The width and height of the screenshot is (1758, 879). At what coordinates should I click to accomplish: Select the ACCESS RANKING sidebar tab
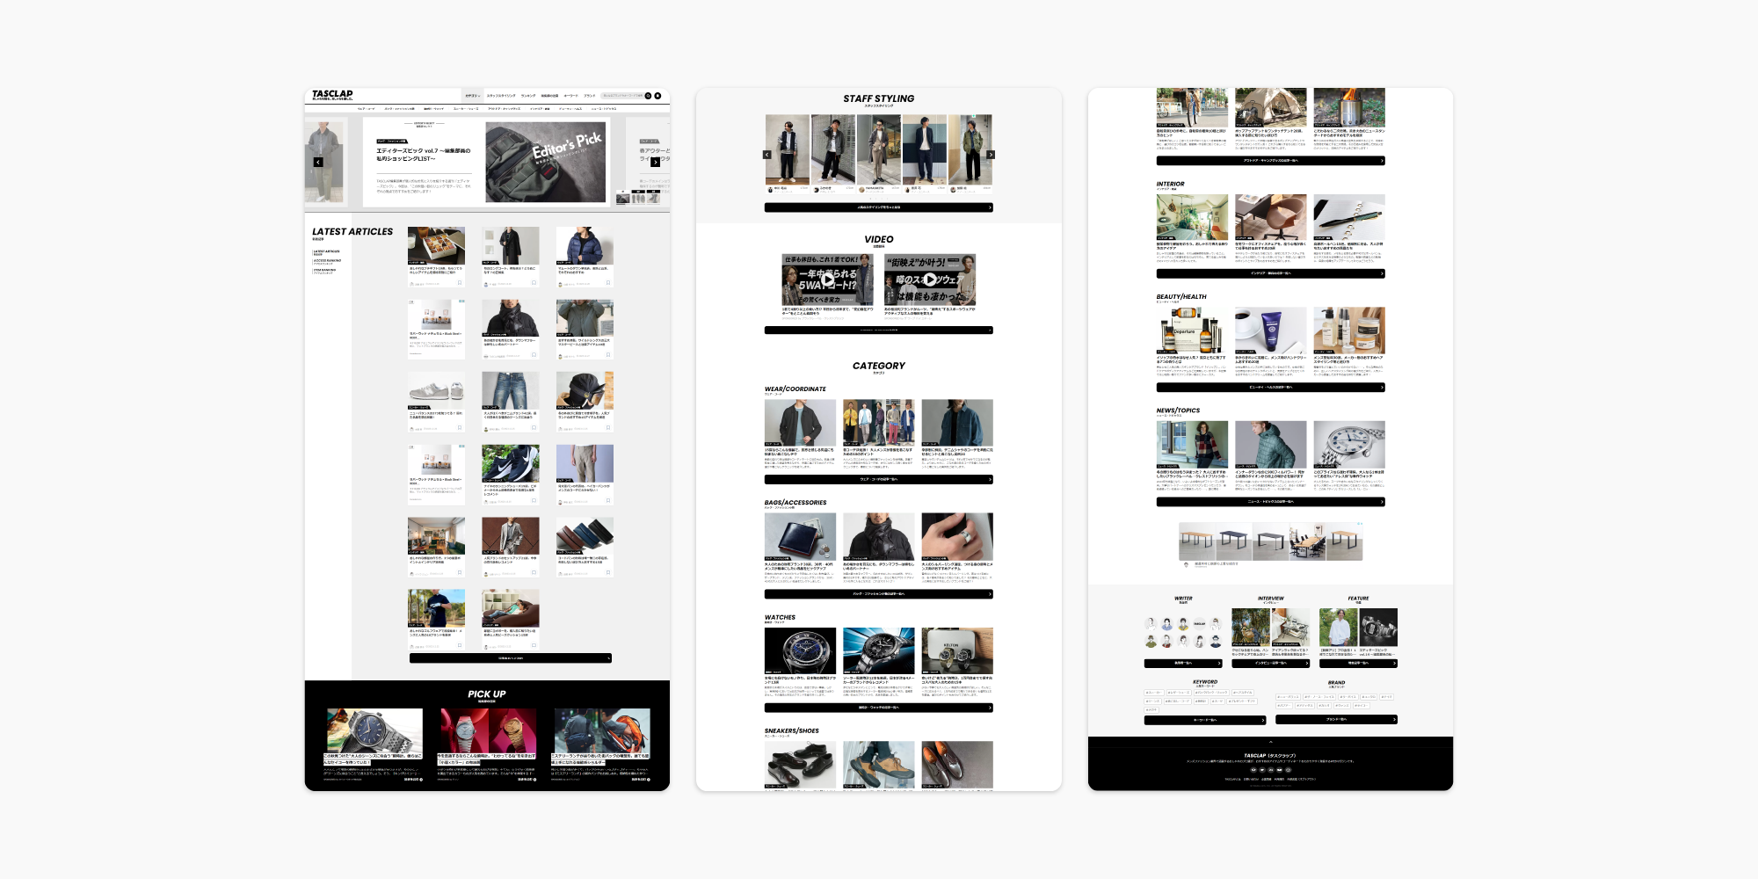(327, 262)
